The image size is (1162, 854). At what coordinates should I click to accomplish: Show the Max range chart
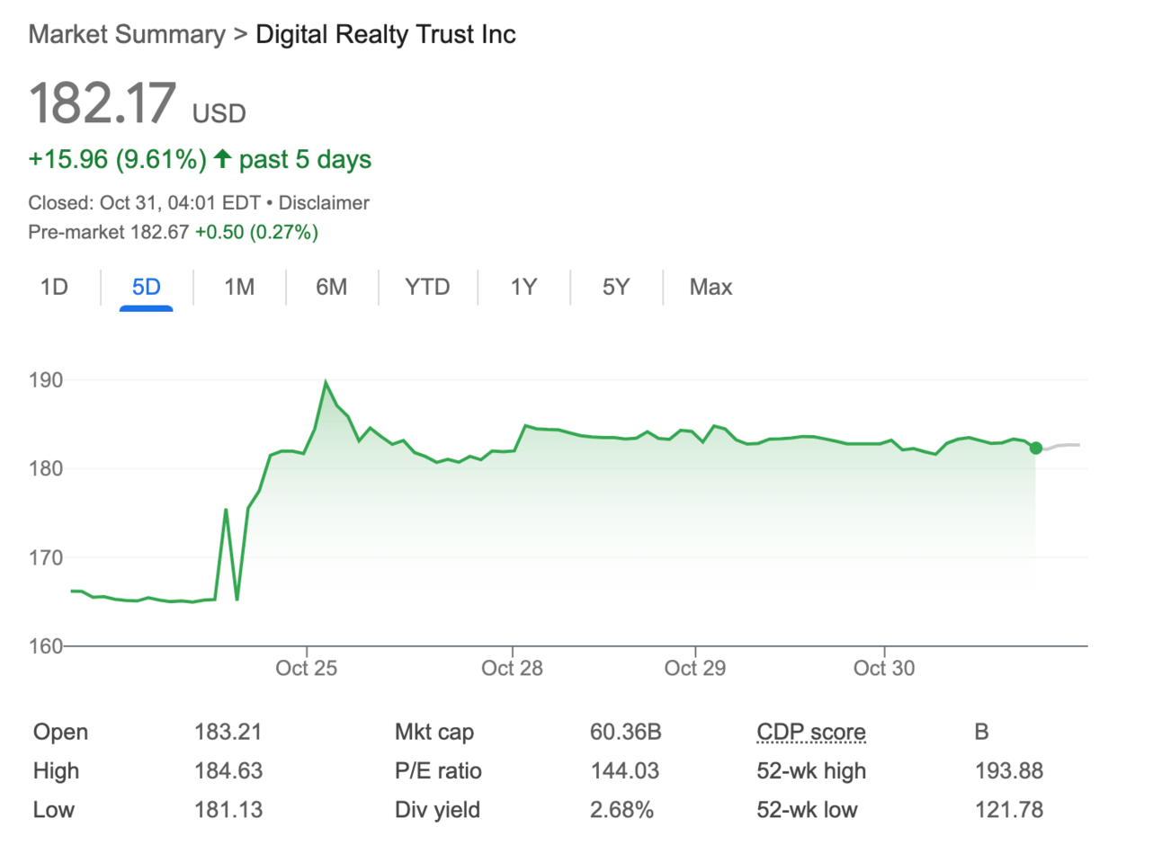click(711, 287)
